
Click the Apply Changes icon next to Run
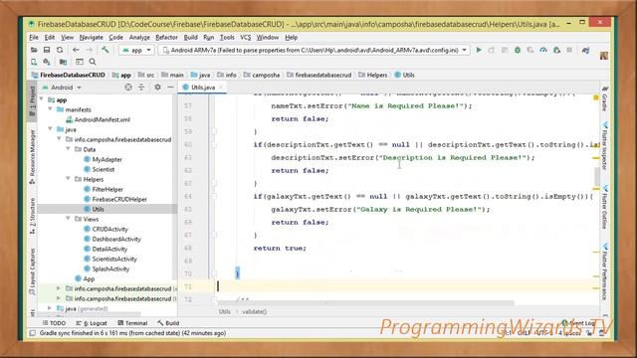492,50
